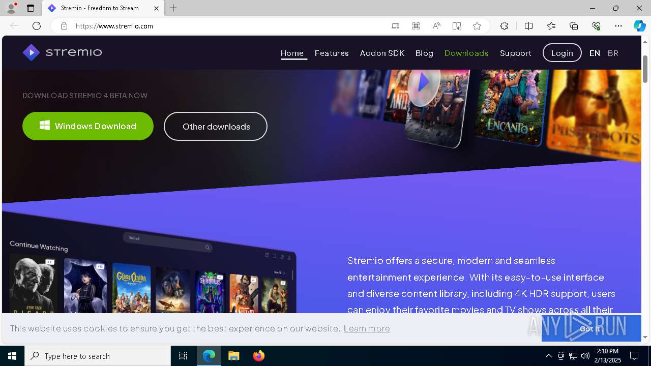Open the notification center

click(634, 356)
